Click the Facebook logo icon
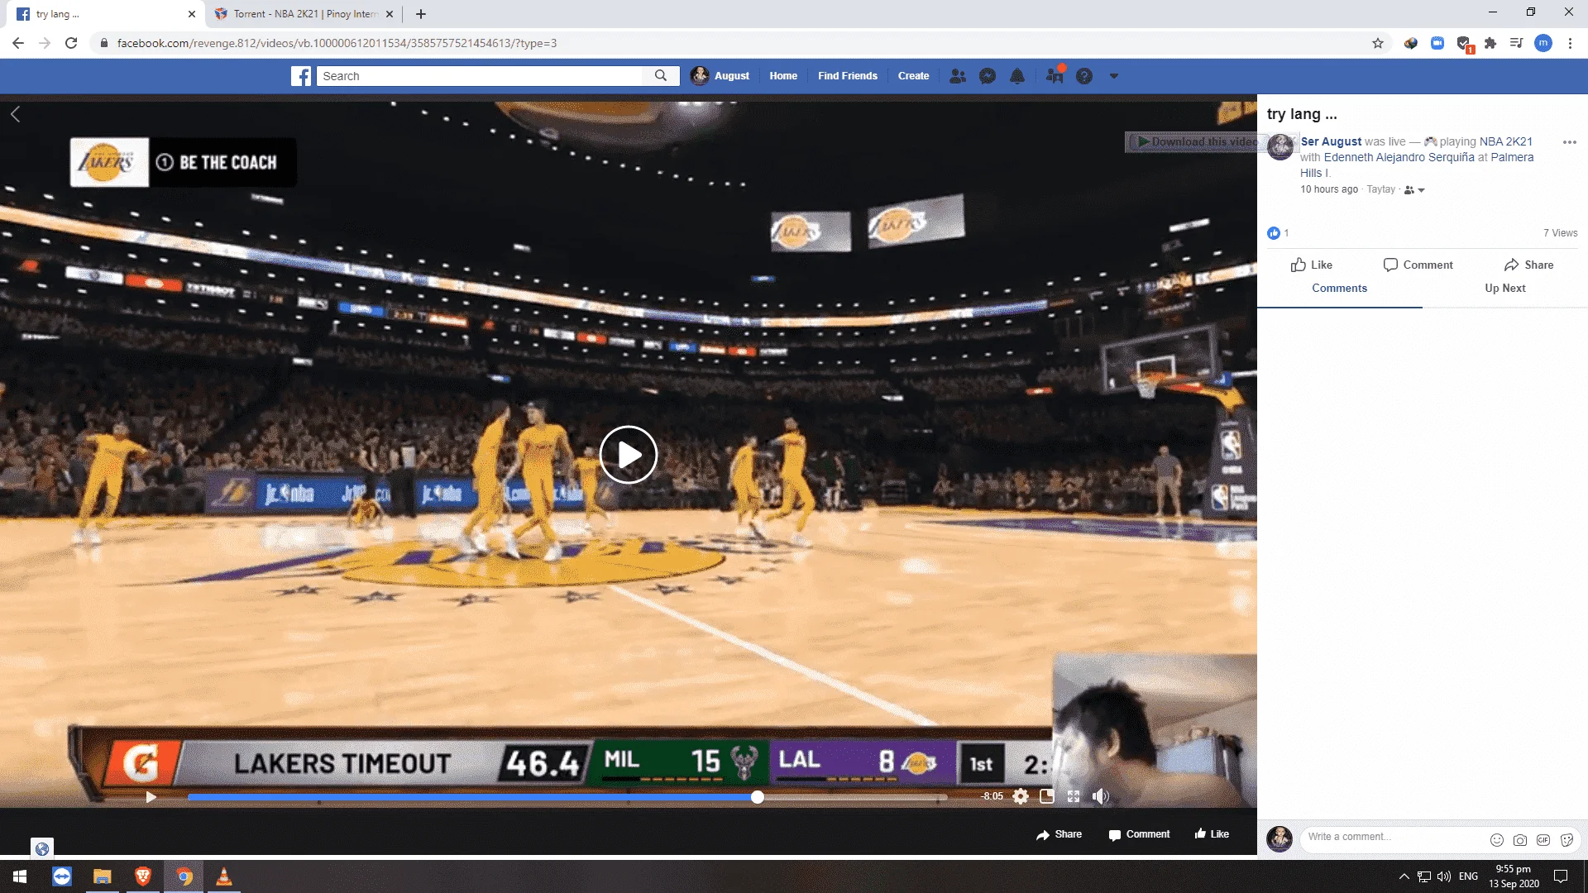Image resolution: width=1588 pixels, height=893 pixels. pos(301,76)
